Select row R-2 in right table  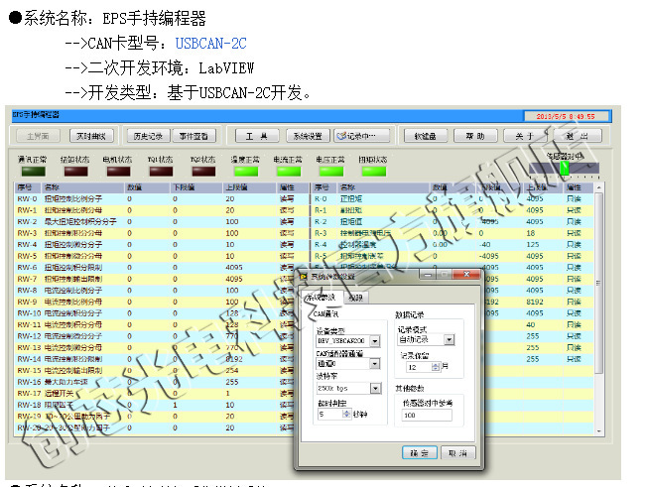452,222
